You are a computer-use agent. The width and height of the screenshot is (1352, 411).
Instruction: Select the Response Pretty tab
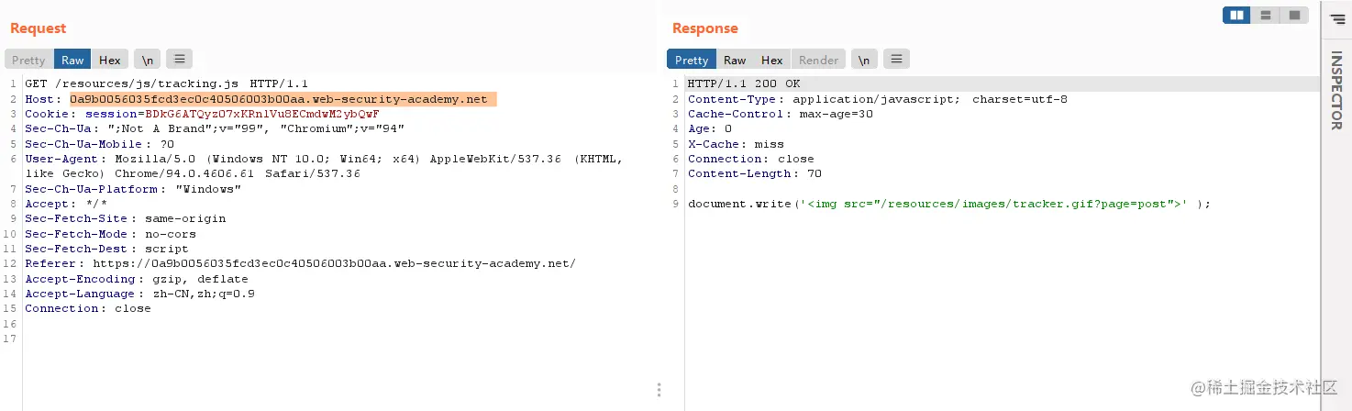(692, 60)
